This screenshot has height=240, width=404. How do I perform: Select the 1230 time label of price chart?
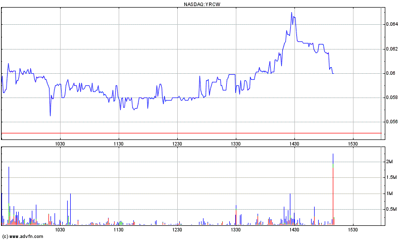tap(177, 143)
